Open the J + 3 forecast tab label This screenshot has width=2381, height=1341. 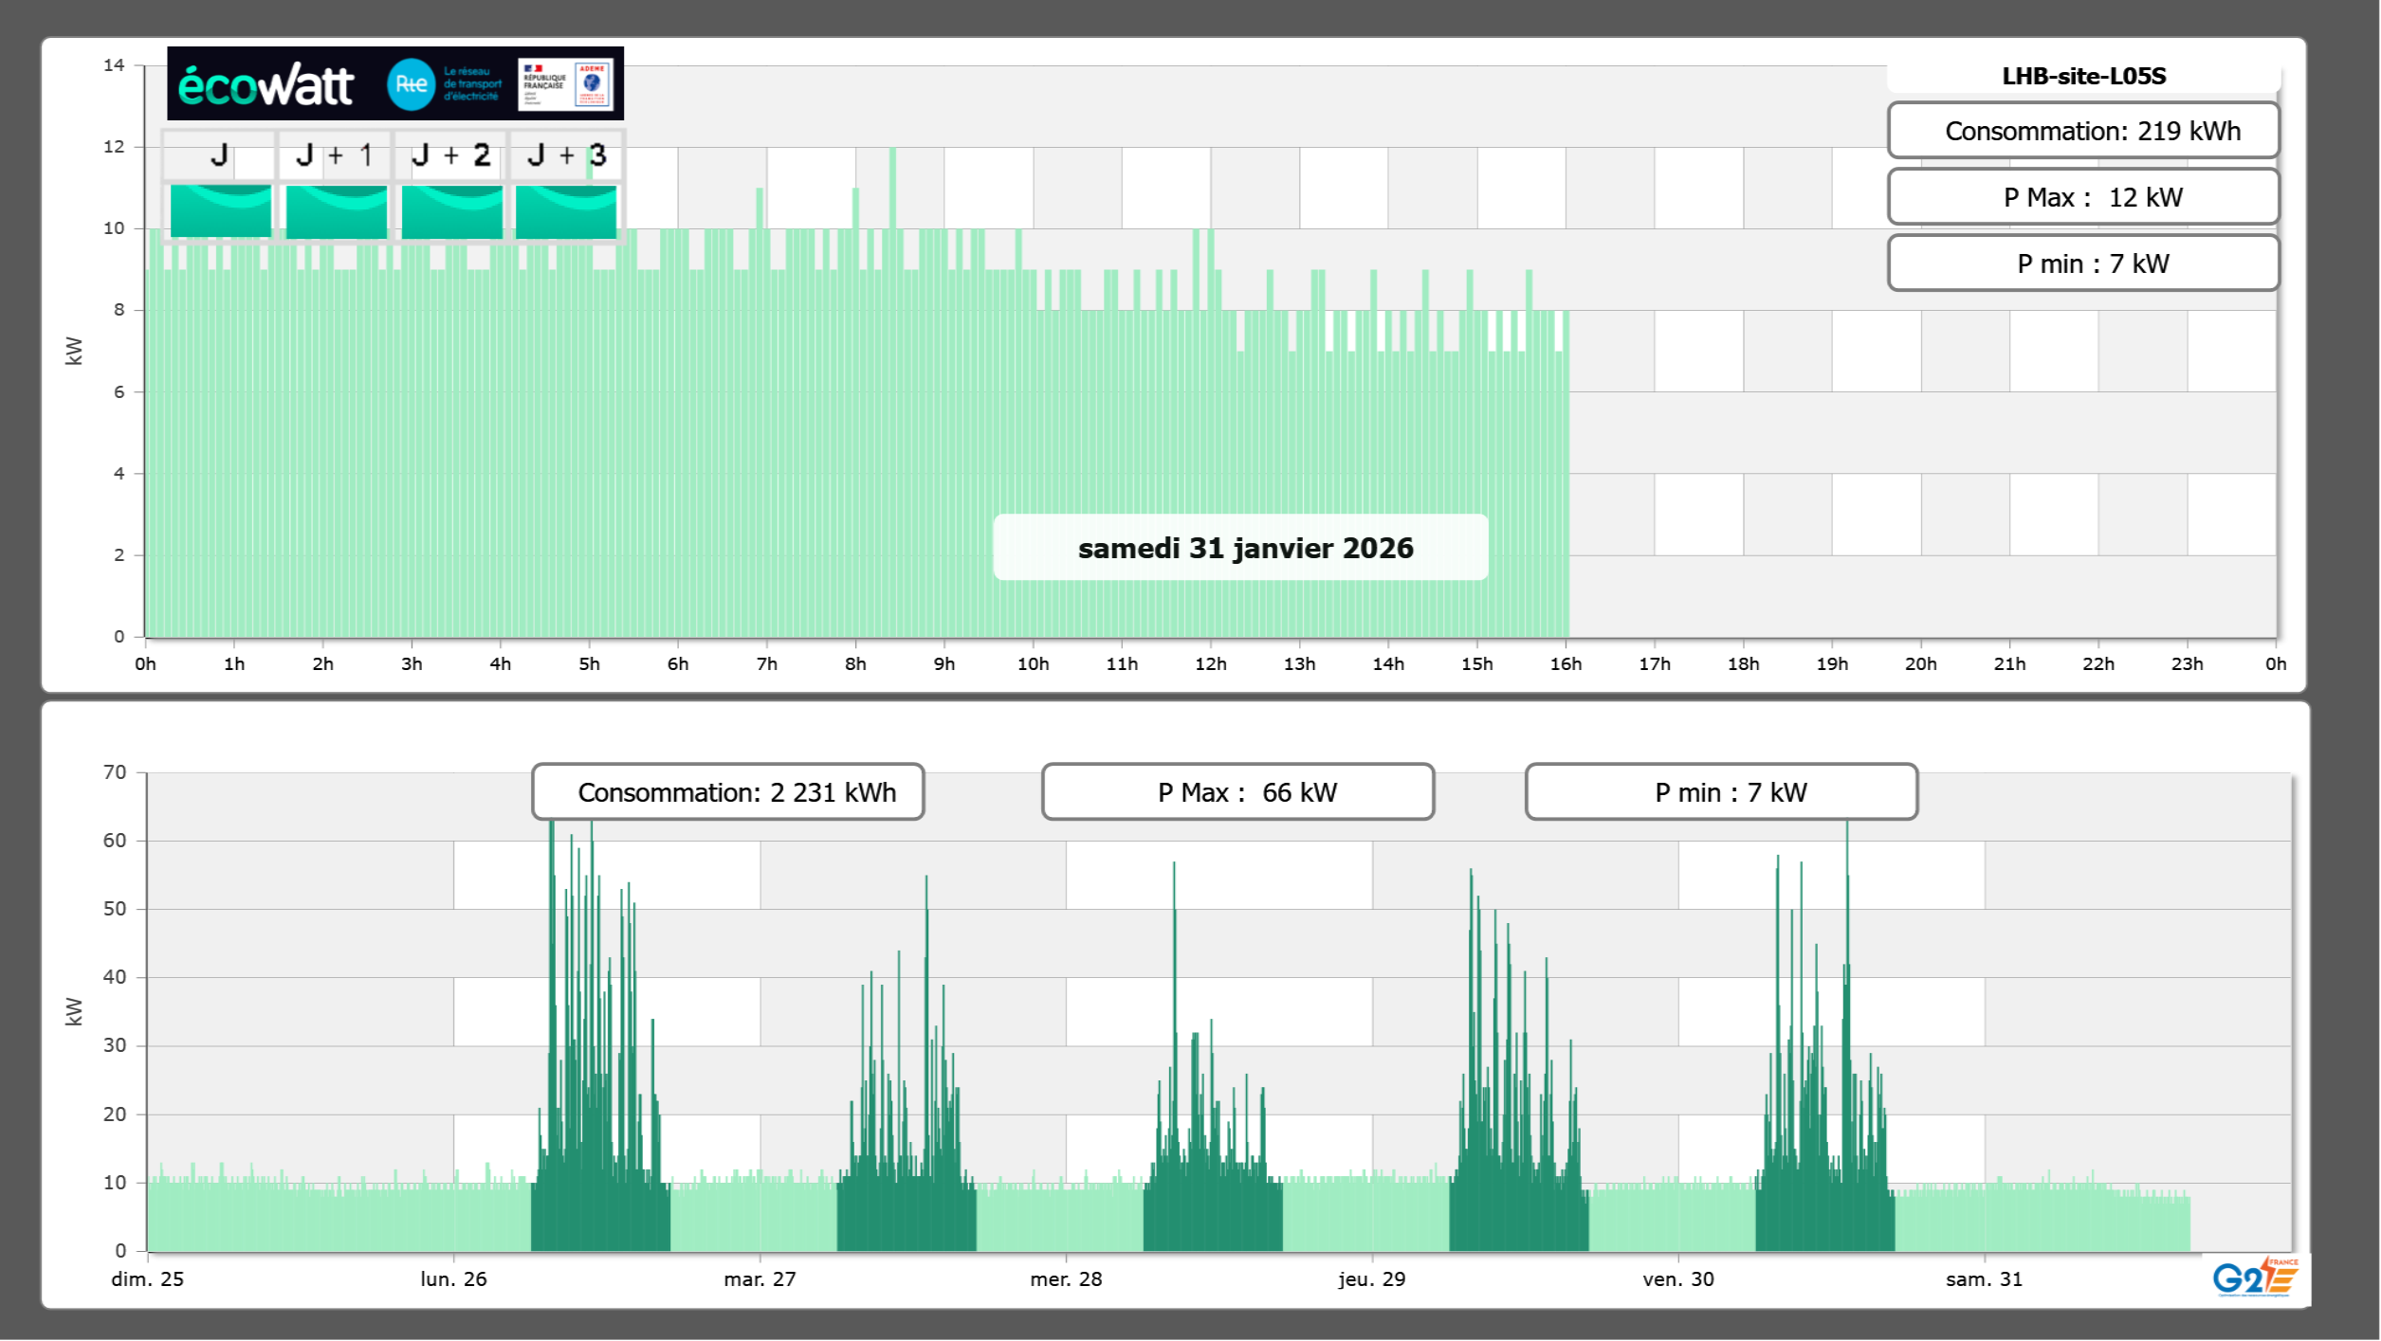point(566,155)
